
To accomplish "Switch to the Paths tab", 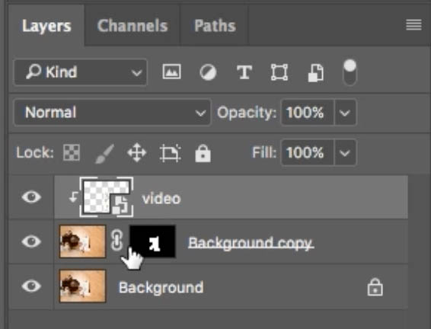I will pos(215,26).
